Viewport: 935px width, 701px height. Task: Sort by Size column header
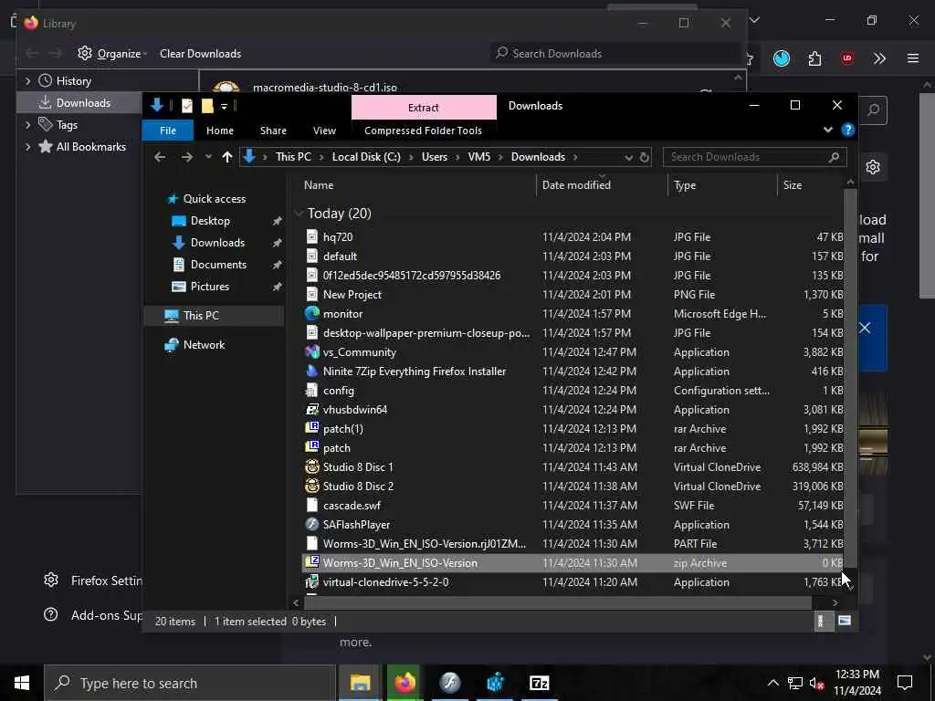coord(811,185)
